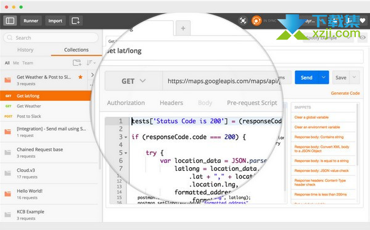The height and width of the screenshot is (230, 370).
Task: Click the KCB Example folder icon
Action: point(8,215)
